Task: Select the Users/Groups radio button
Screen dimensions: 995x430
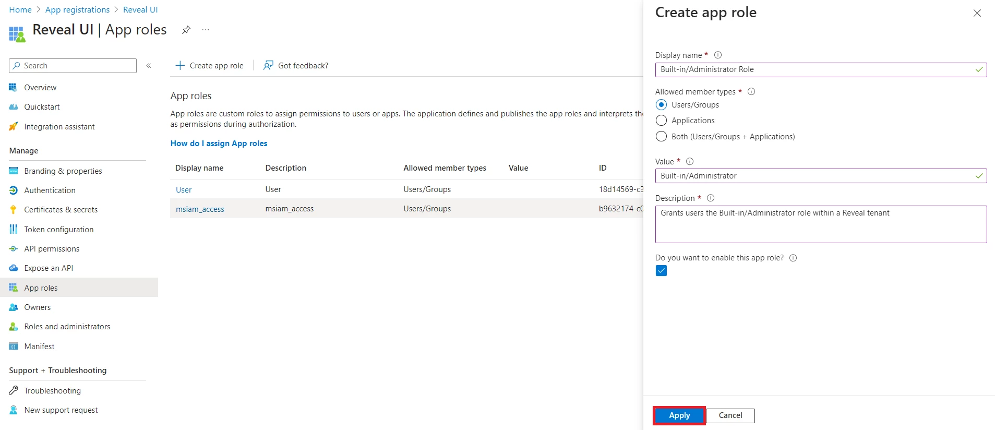Action: [661, 105]
